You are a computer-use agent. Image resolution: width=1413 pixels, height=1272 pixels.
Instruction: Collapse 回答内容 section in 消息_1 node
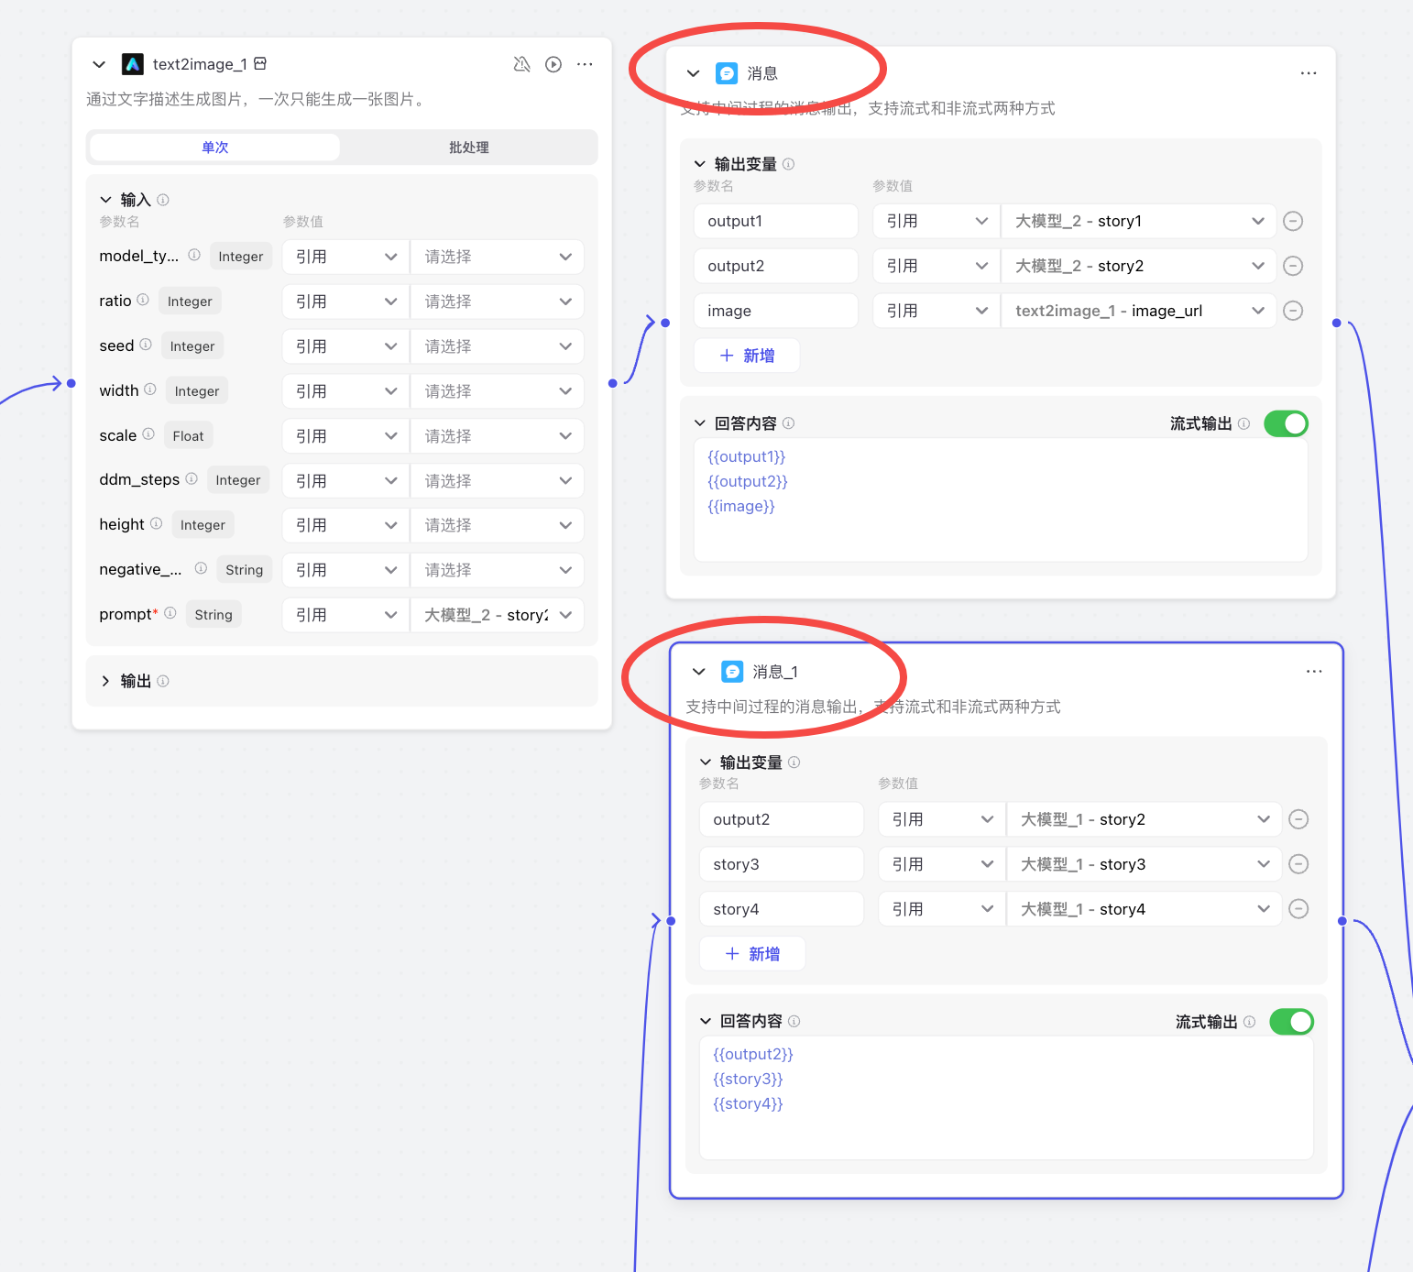pos(706,1021)
